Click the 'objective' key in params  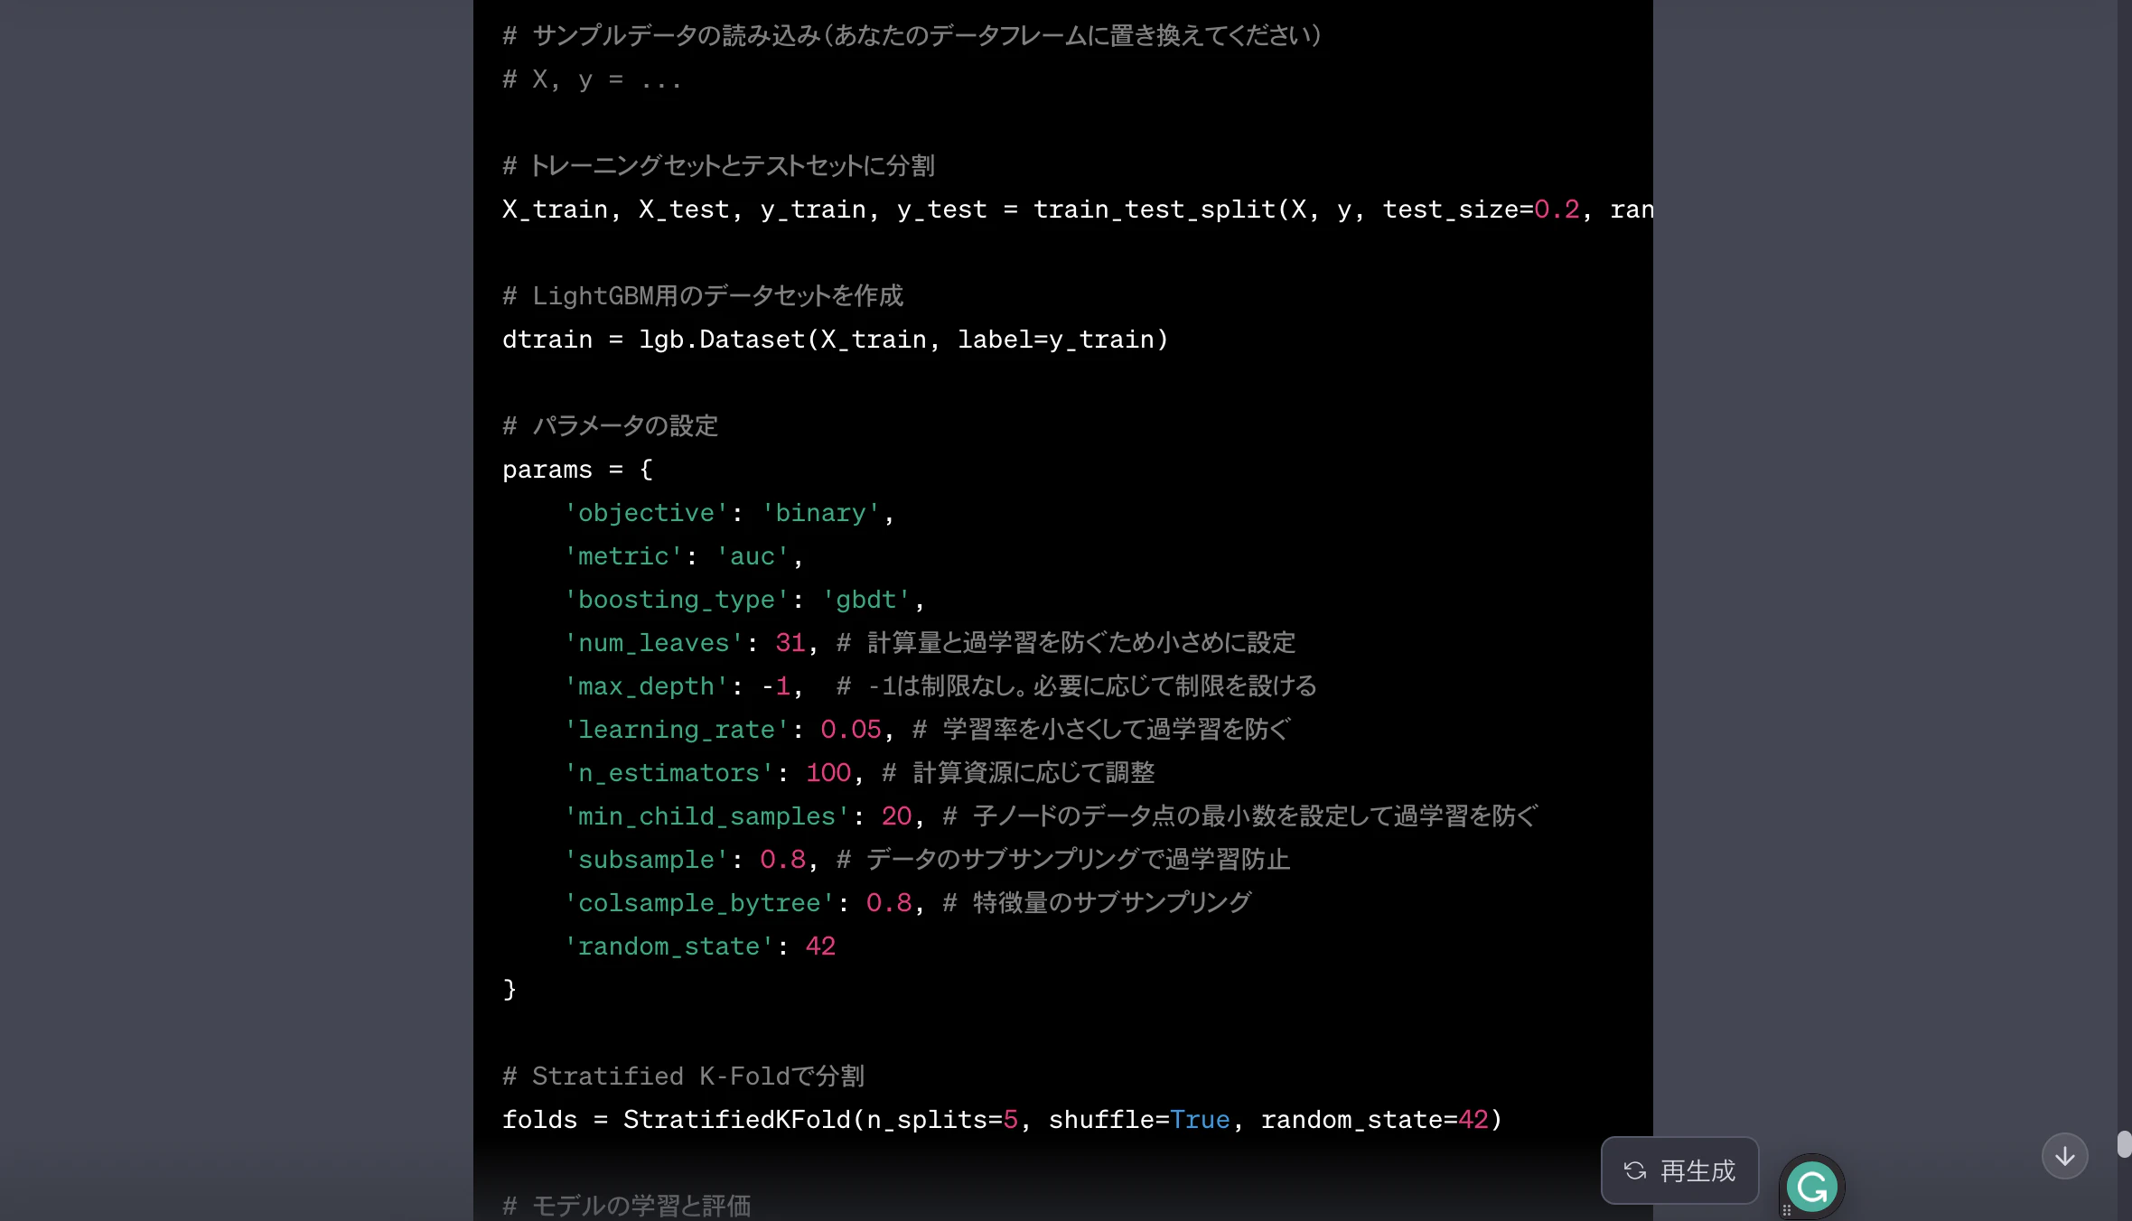tap(646, 513)
